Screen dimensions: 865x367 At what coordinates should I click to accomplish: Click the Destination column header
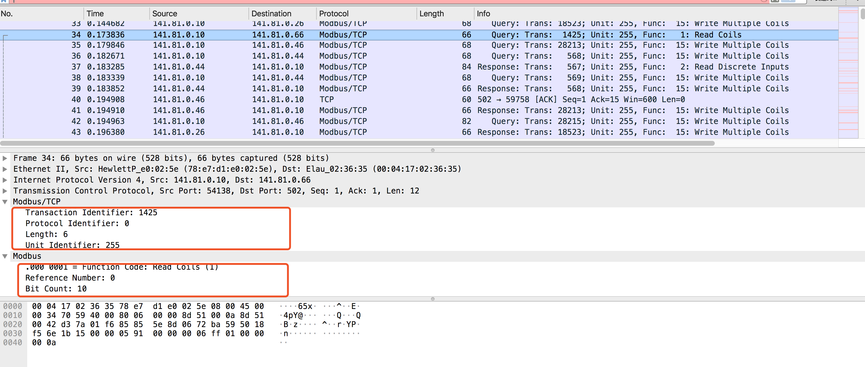click(x=271, y=14)
